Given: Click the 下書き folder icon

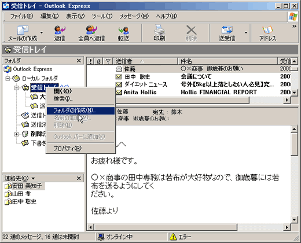Looking at the screenshot, I should tap(25, 143).
